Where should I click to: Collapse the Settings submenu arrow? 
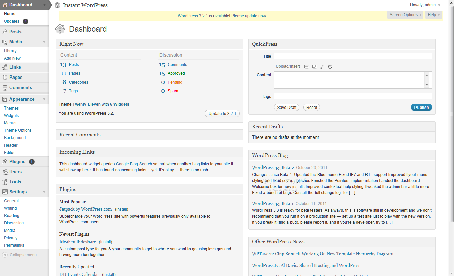[44, 192]
